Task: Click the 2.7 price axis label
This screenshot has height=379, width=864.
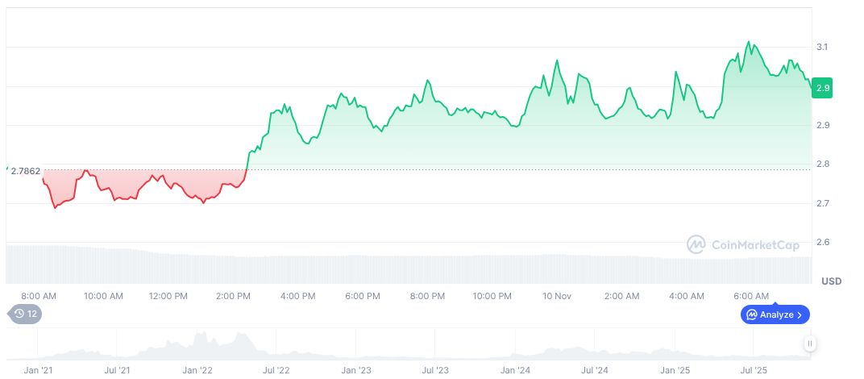Action: [823, 203]
